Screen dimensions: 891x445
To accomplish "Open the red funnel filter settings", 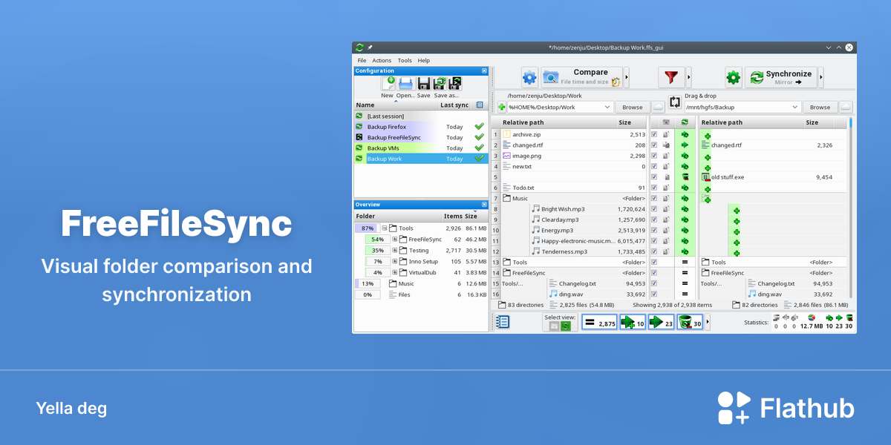I will pyautogui.click(x=671, y=77).
